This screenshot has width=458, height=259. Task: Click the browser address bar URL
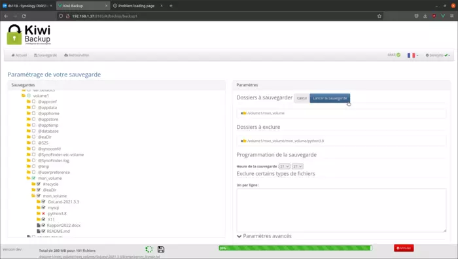[105, 16]
